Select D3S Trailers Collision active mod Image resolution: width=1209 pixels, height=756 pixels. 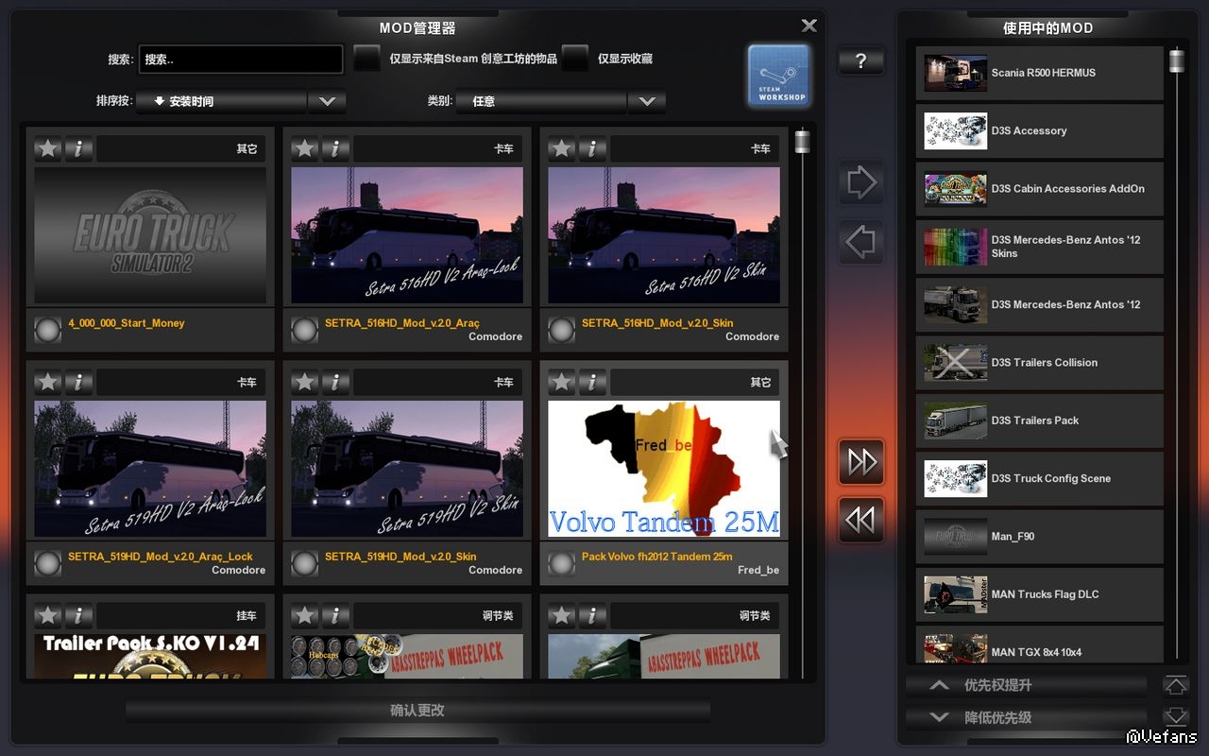tap(1040, 363)
